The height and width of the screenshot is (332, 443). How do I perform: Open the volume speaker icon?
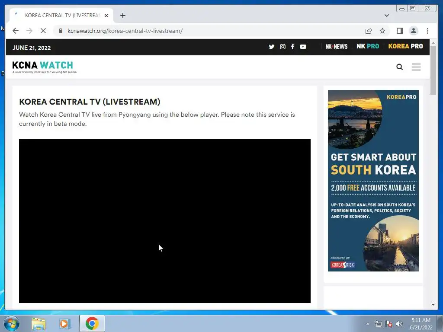point(399,324)
